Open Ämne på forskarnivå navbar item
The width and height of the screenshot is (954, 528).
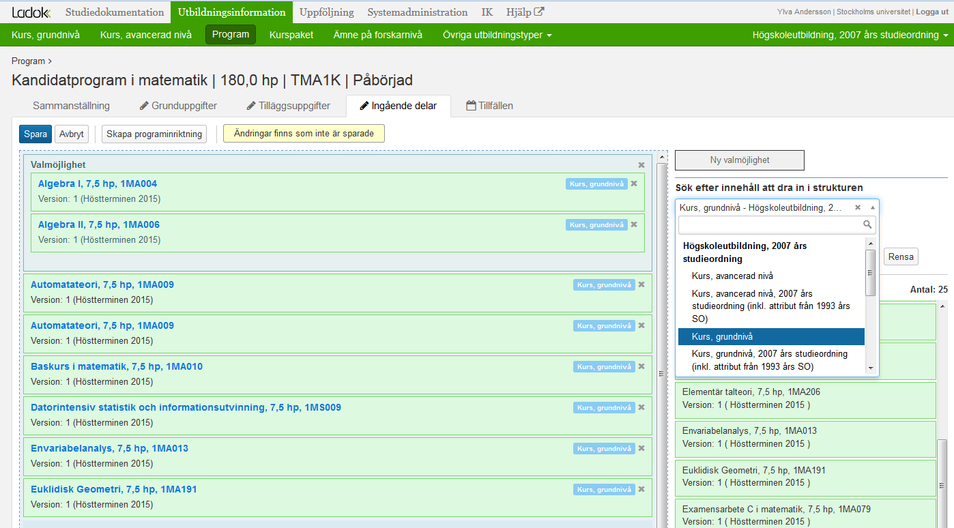pyautogui.click(x=378, y=35)
